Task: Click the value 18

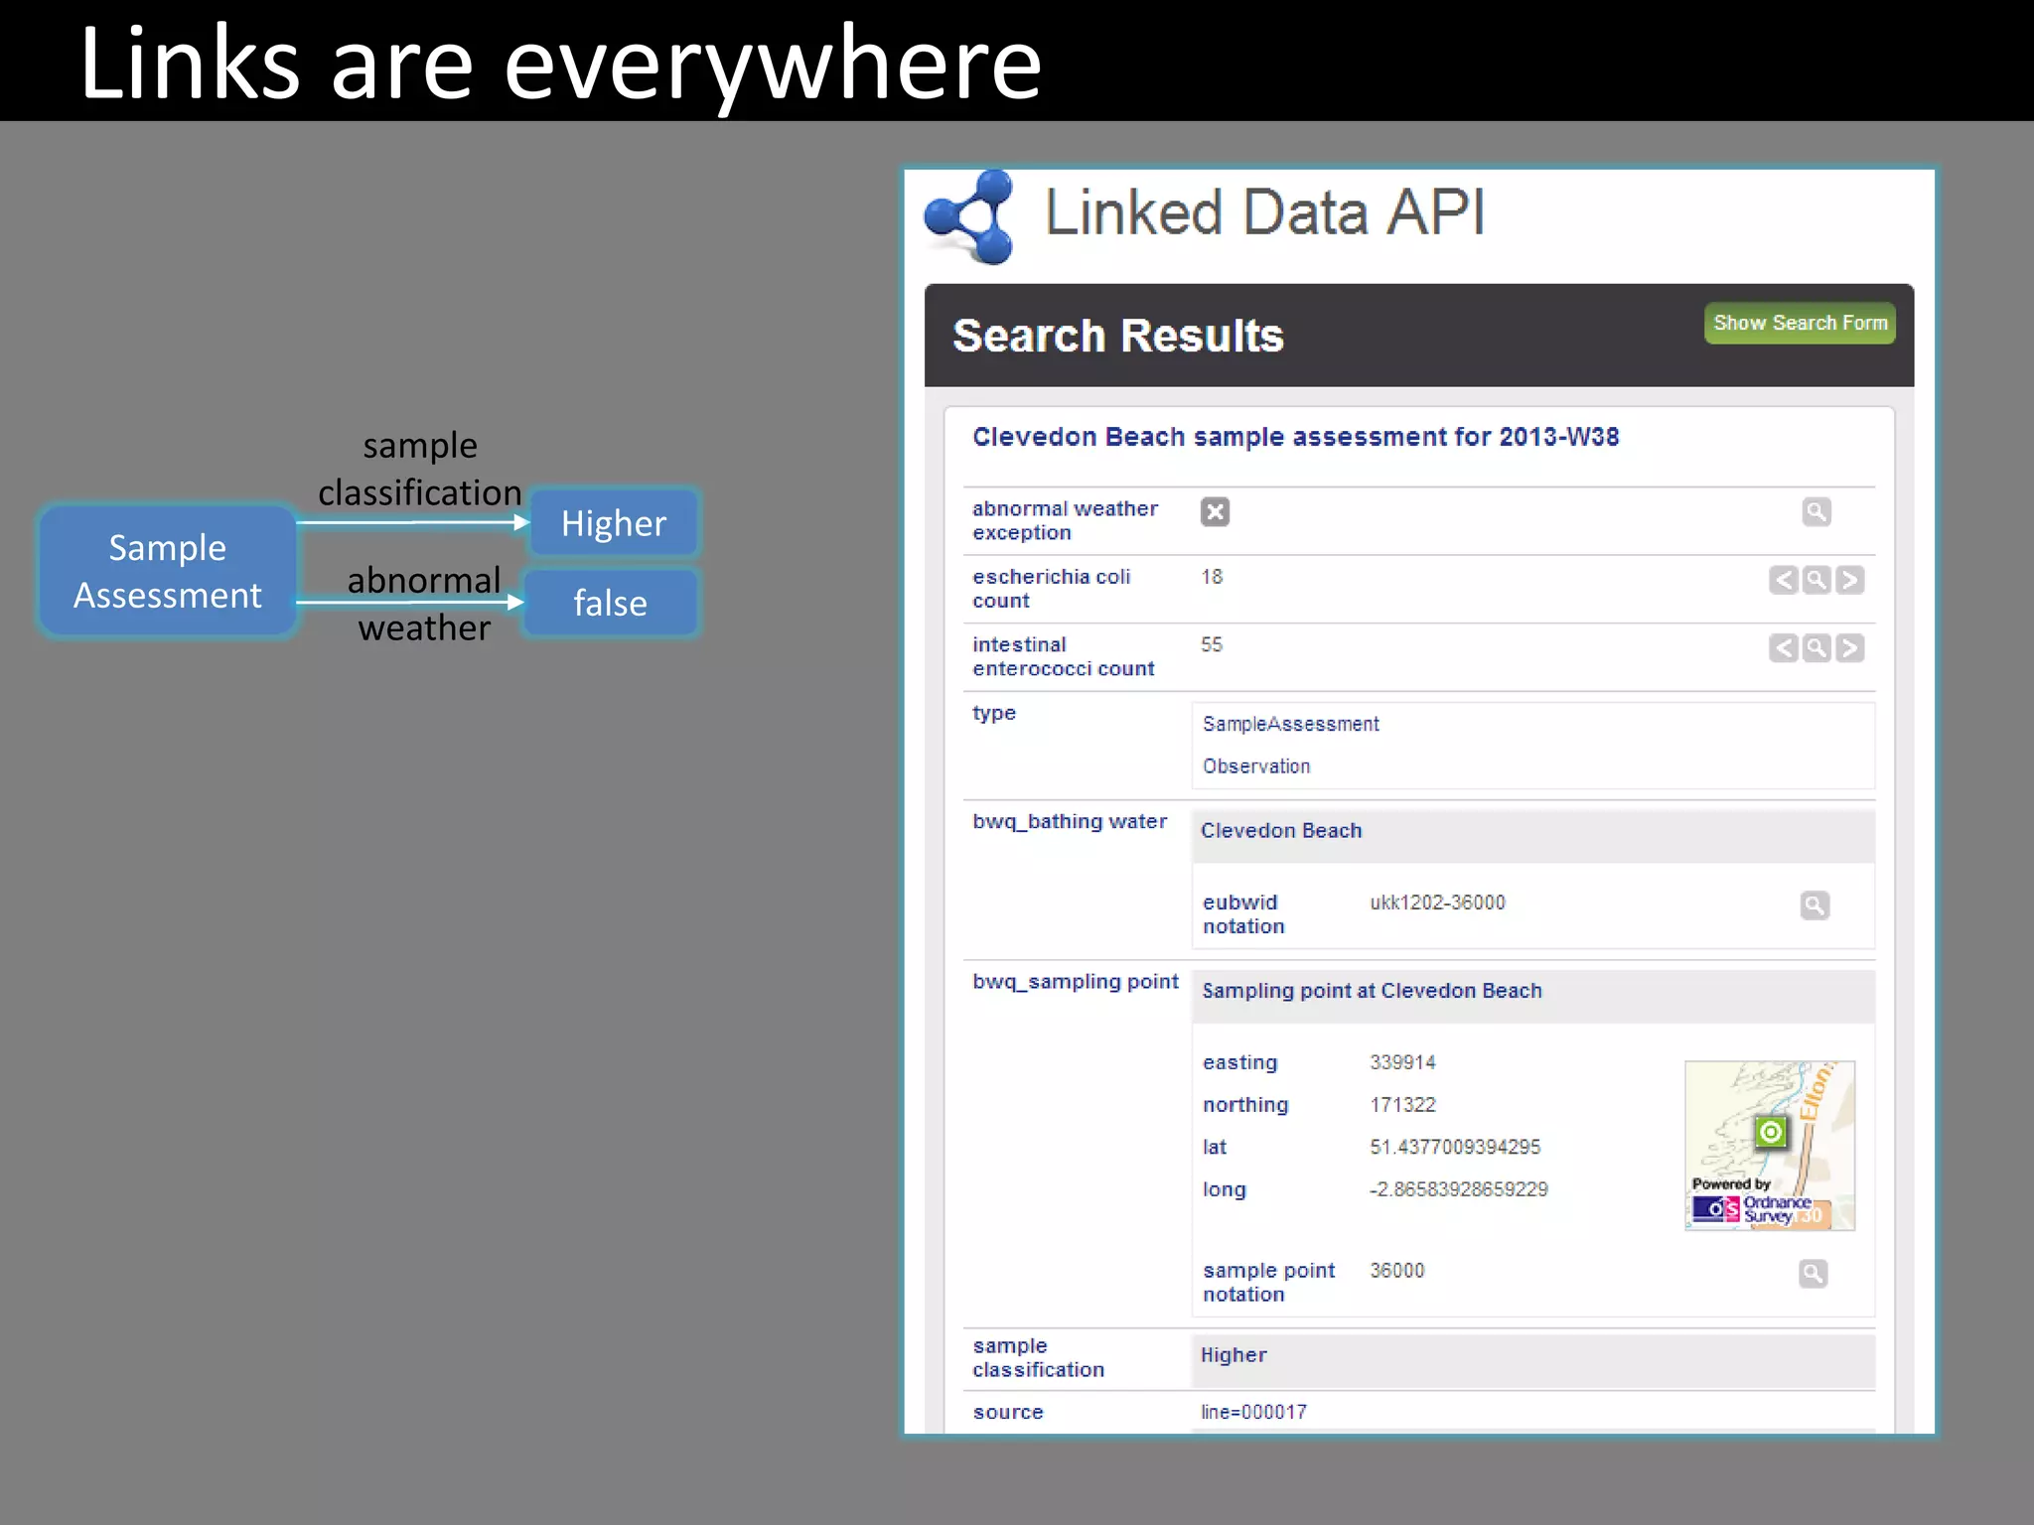Action: pyautogui.click(x=1212, y=577)
